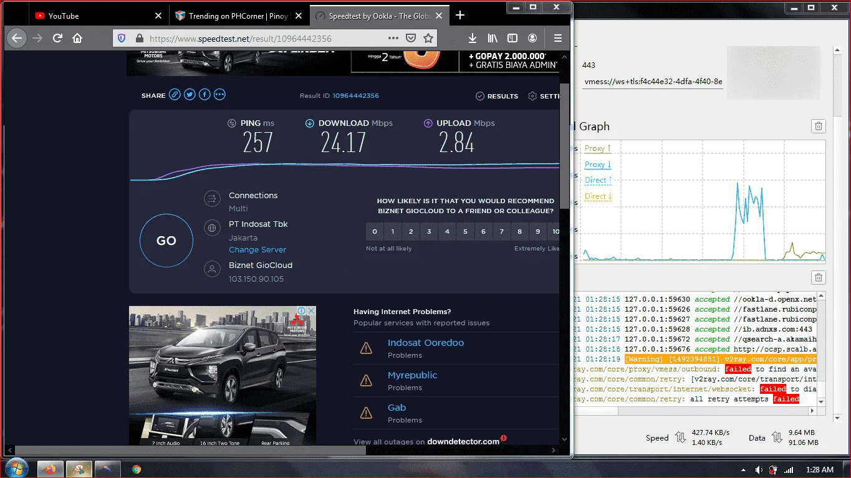Toggle Direct upload series in graph legend
The width and height of the screenshot is (851, 478).
(598, 180)
